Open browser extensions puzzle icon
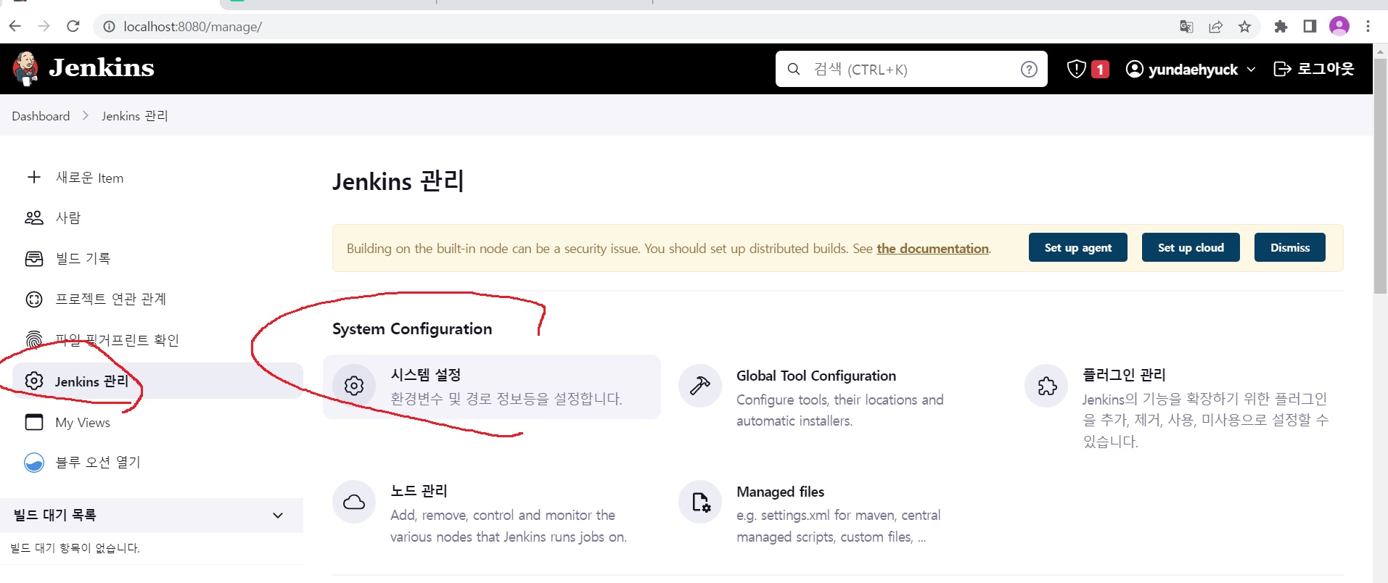This screenshot has height=583, width=1388. click(1281, 27)
